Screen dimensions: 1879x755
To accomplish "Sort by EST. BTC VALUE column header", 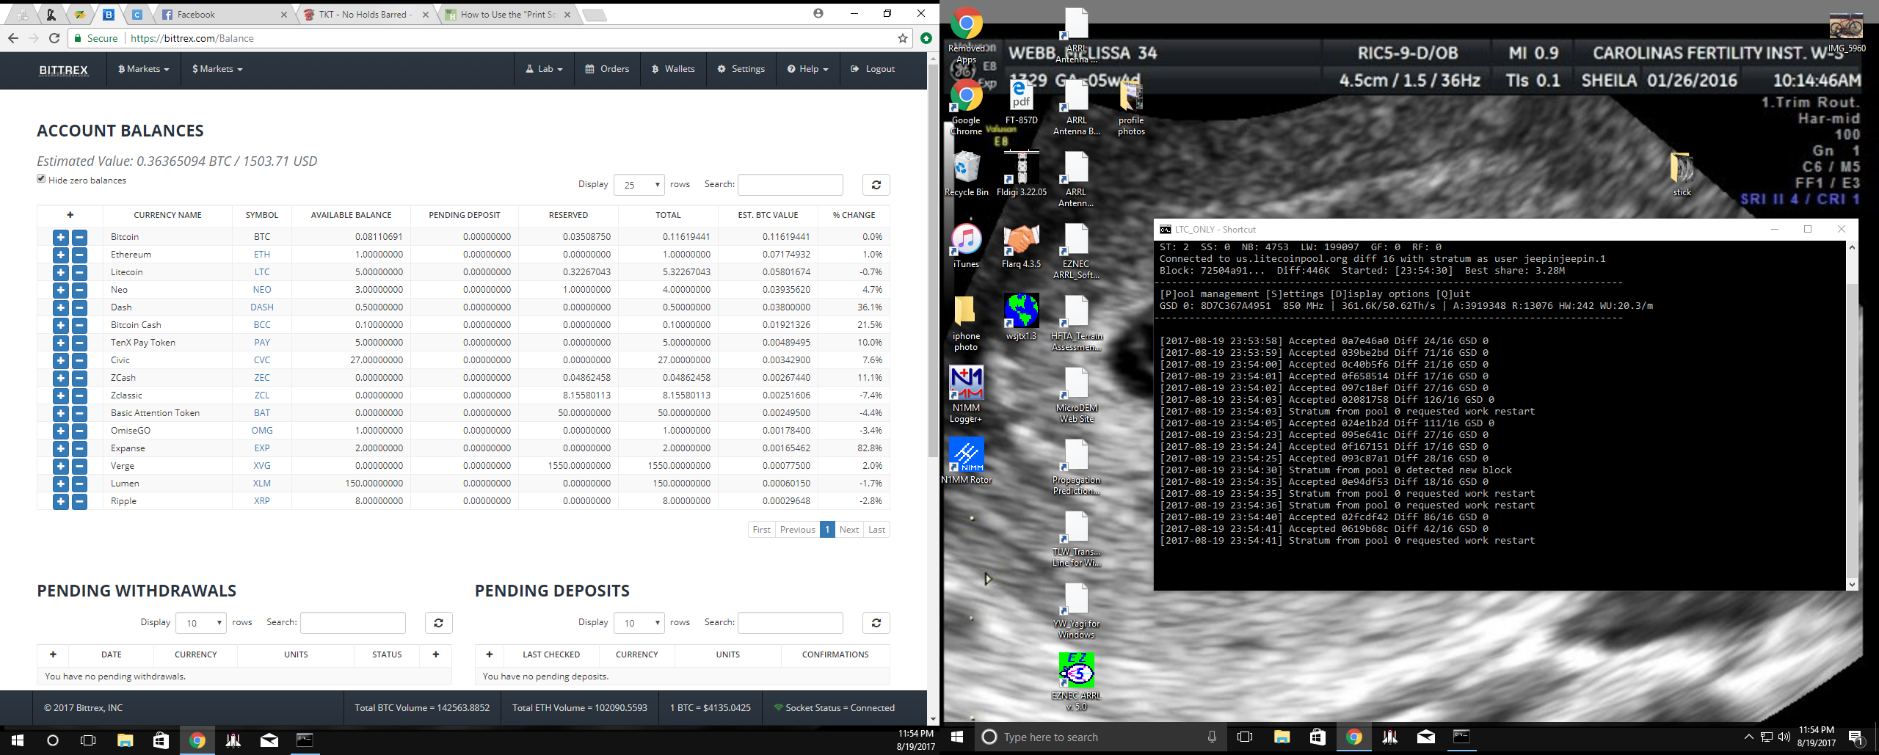I will click(768, 215).
